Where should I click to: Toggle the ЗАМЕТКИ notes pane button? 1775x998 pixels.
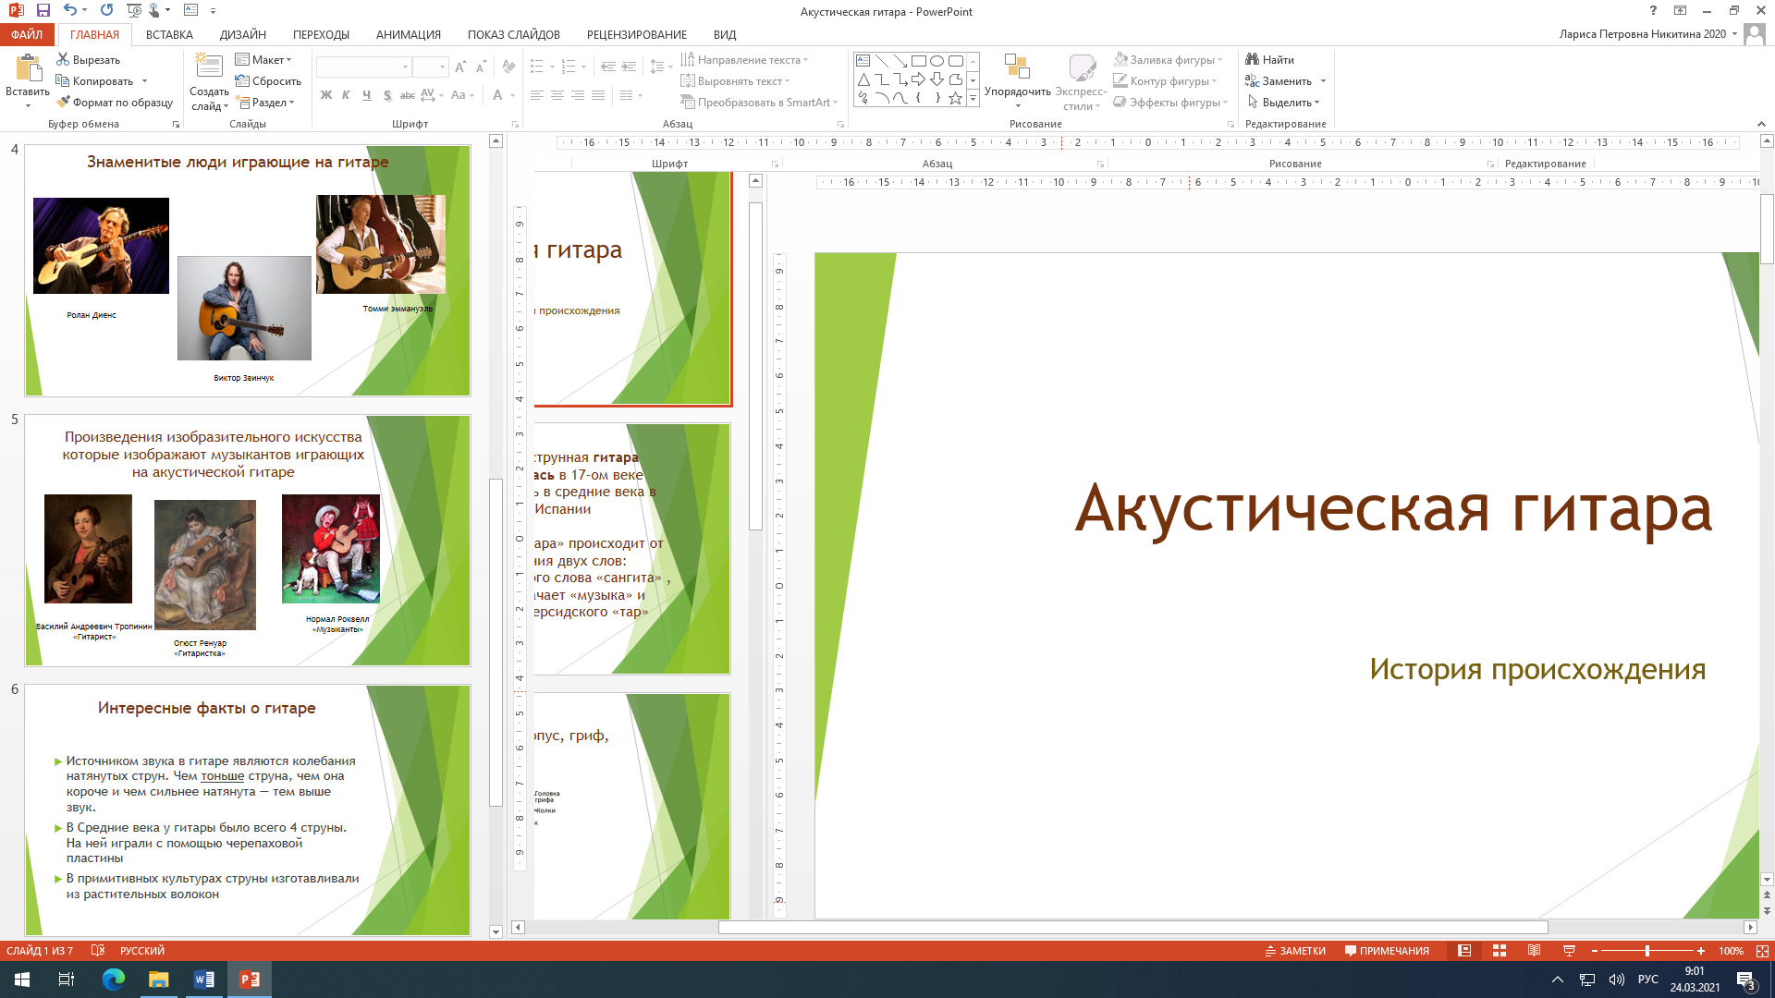pos(1295,951)
